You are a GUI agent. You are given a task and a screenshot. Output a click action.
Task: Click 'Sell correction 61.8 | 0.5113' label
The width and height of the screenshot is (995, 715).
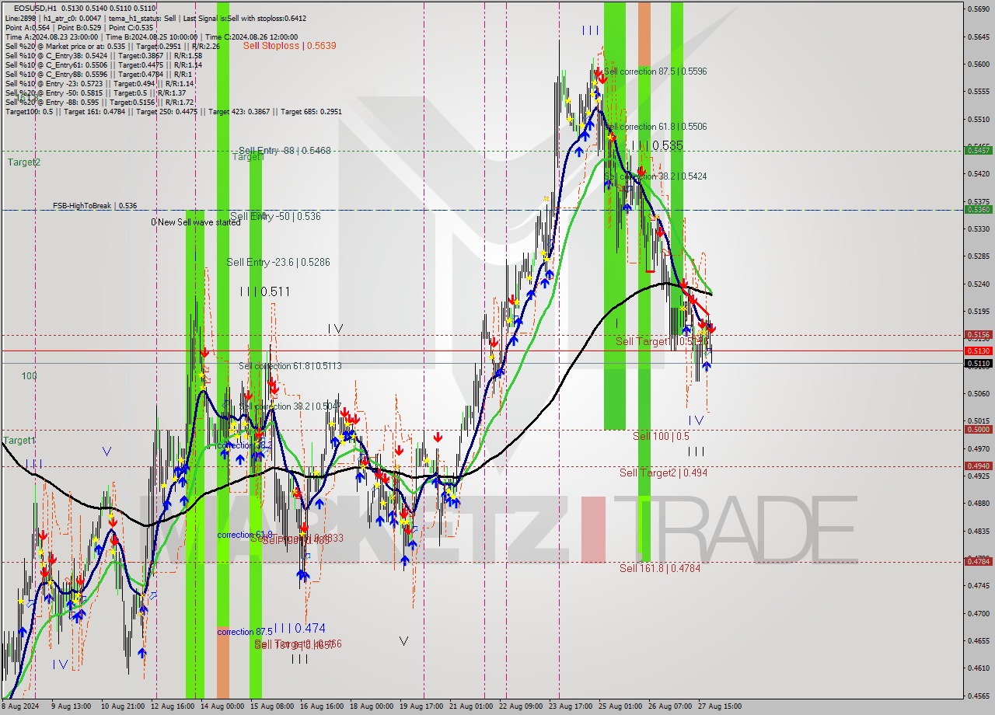[x=290, y=366]
